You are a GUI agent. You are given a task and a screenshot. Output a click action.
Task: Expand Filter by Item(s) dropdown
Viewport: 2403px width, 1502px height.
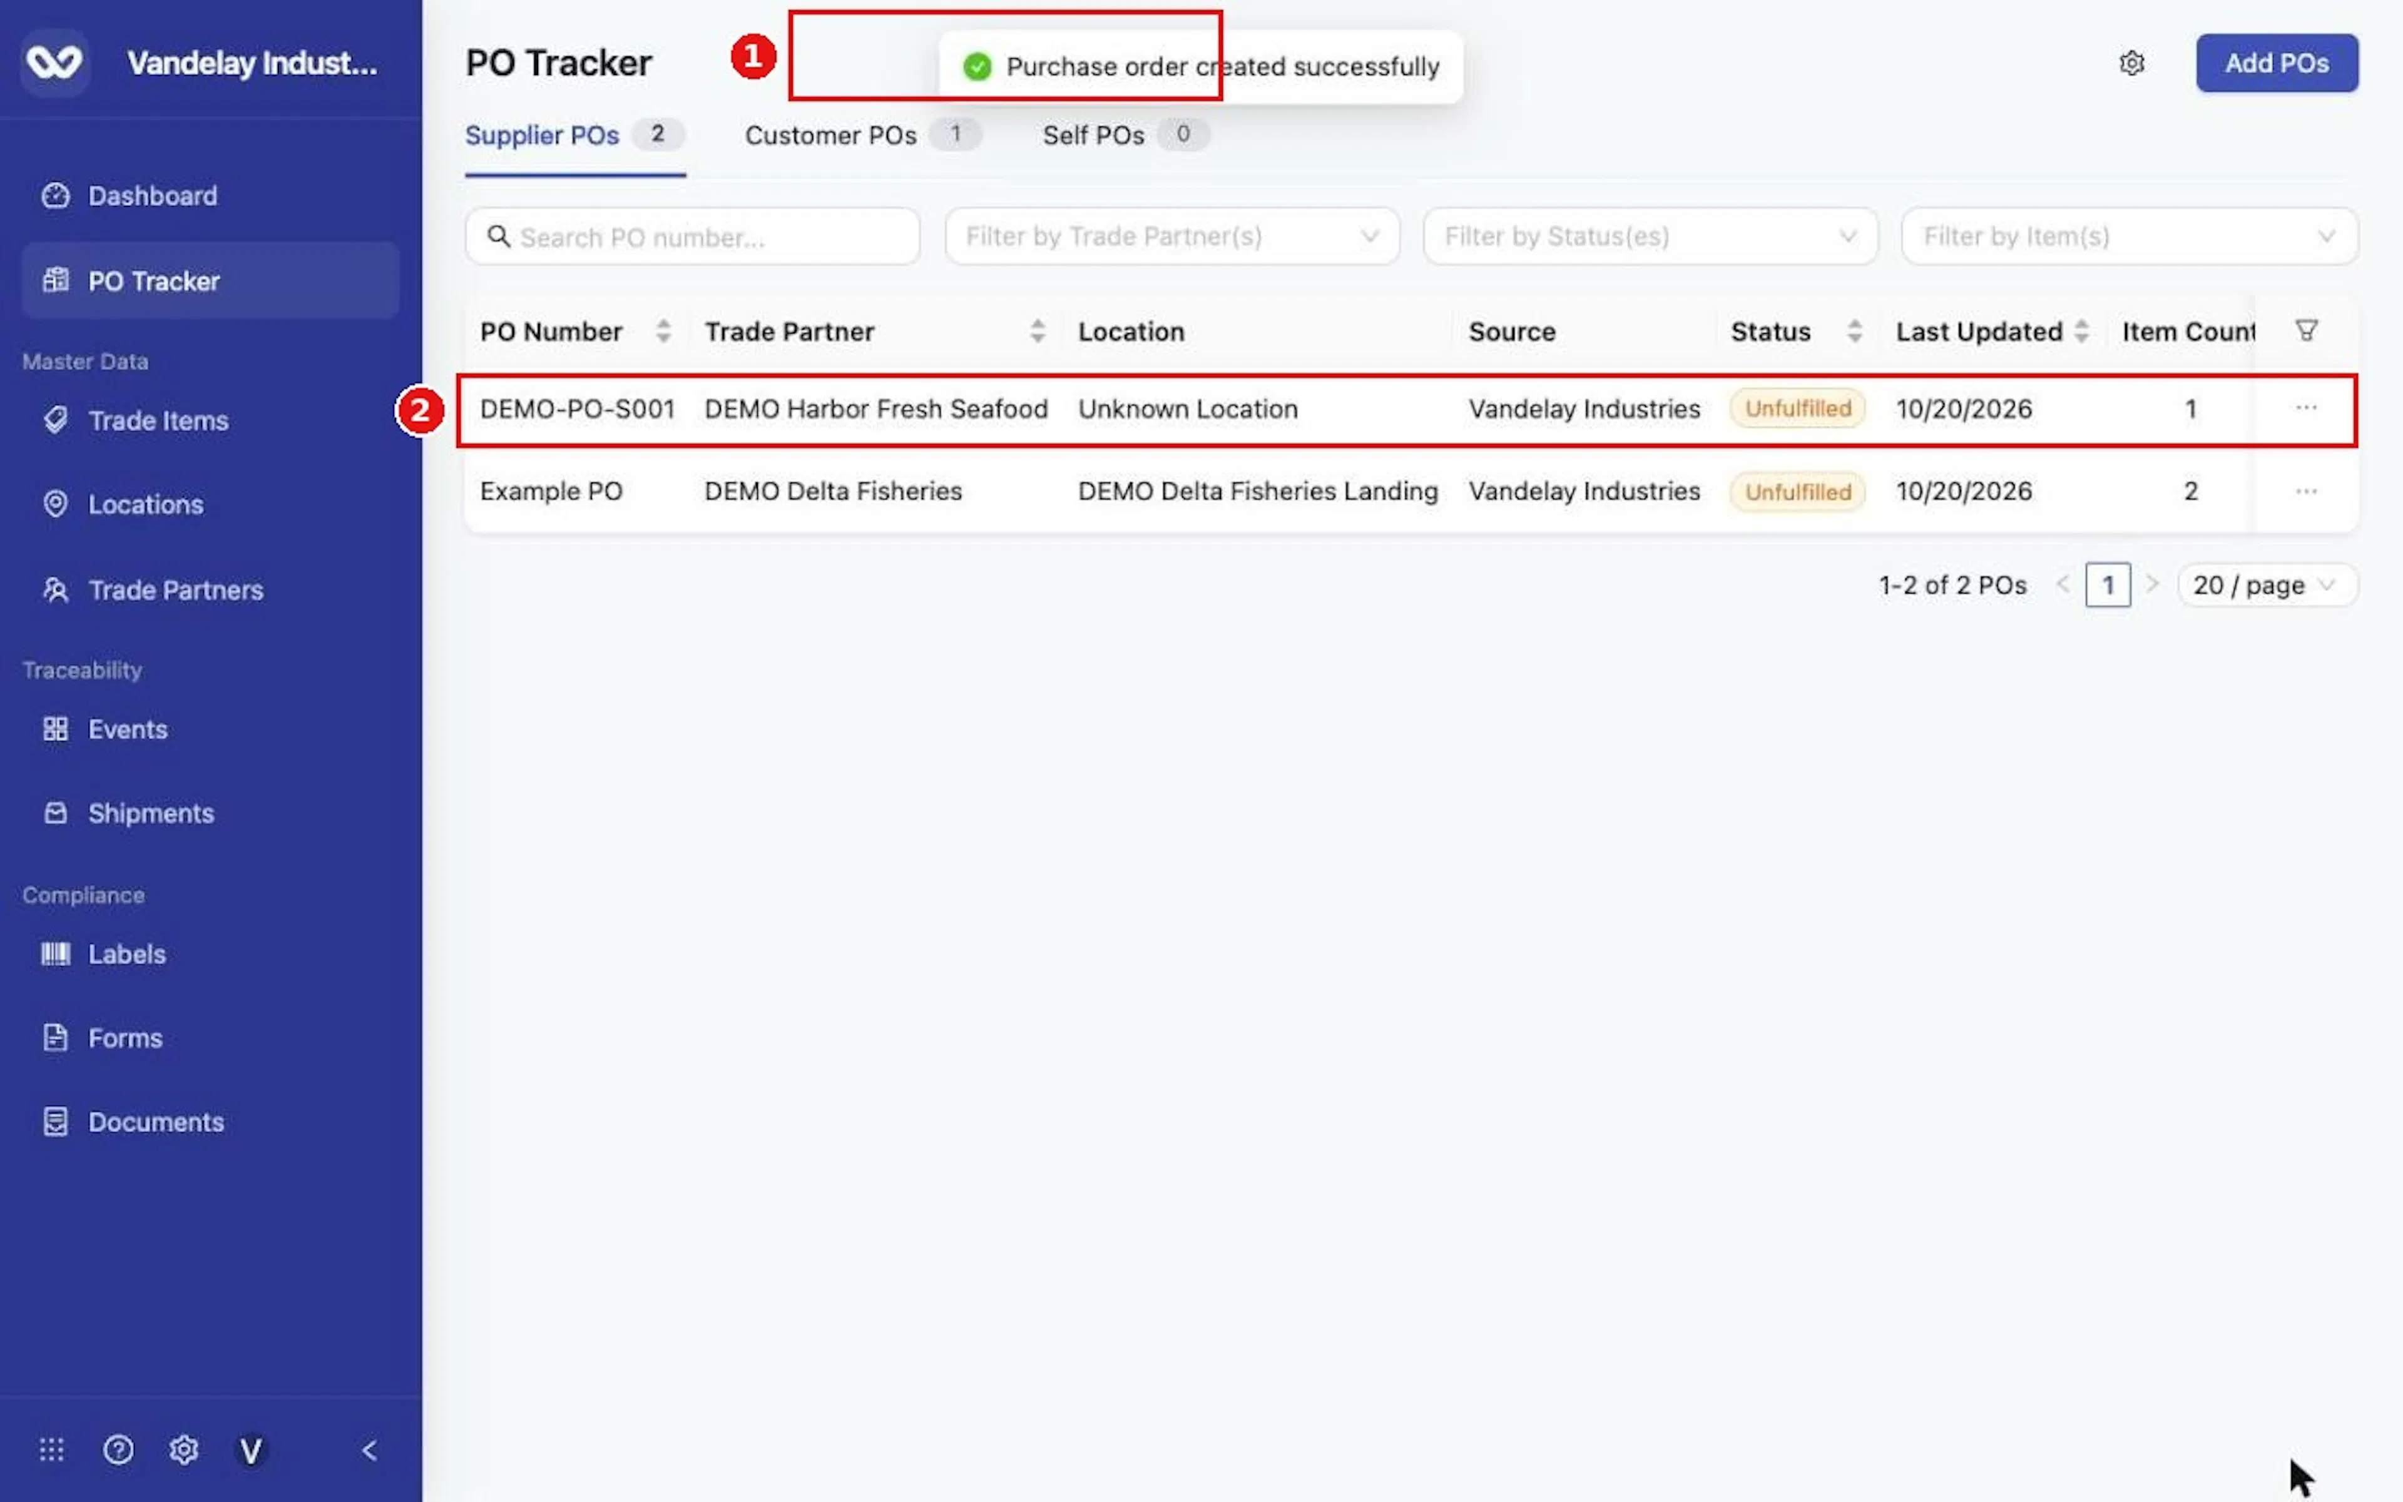tap(2129, 236)
